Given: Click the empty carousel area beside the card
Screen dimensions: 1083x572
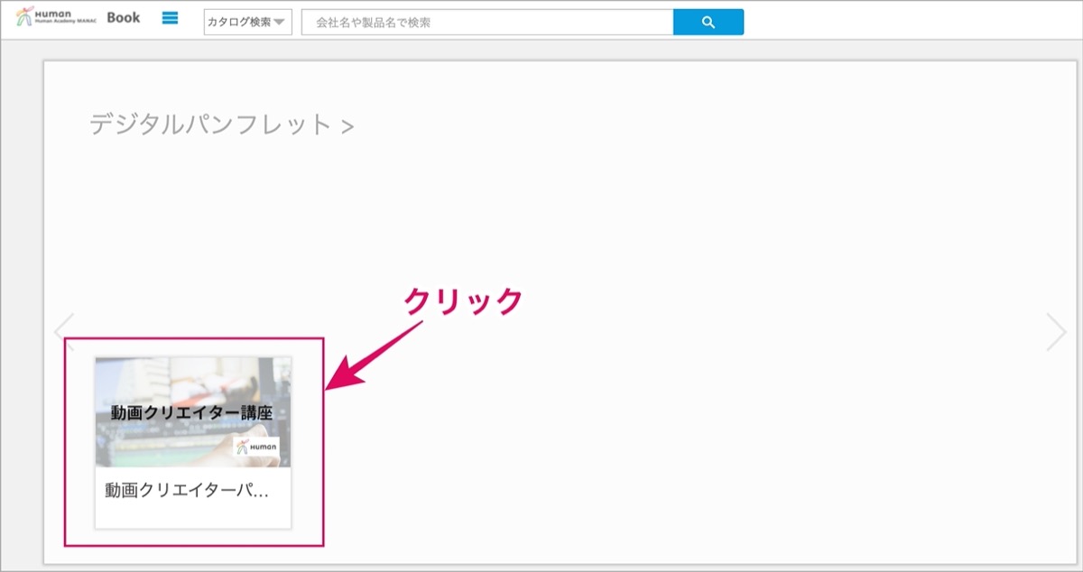Looking at the screenshot, I should (x=677, y=433).
